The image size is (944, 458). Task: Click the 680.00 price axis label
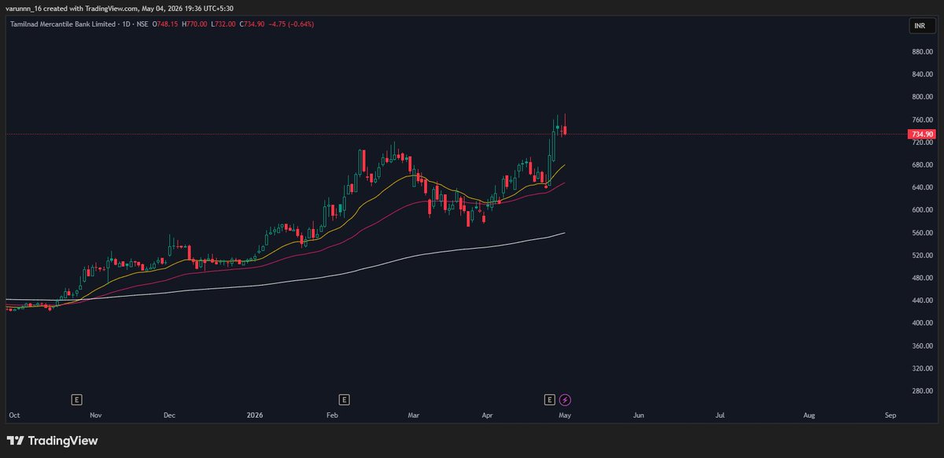(922, 165)
